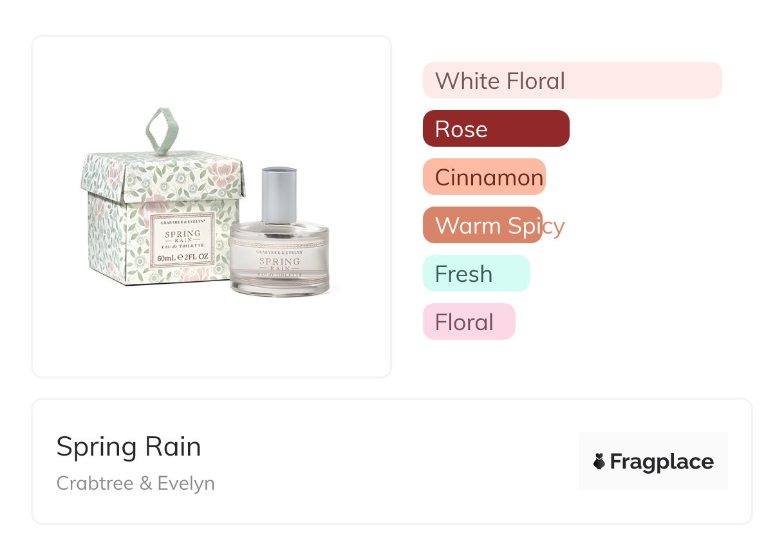Click the 60mL label on the box
784x556 pixels.
point(183,258)
